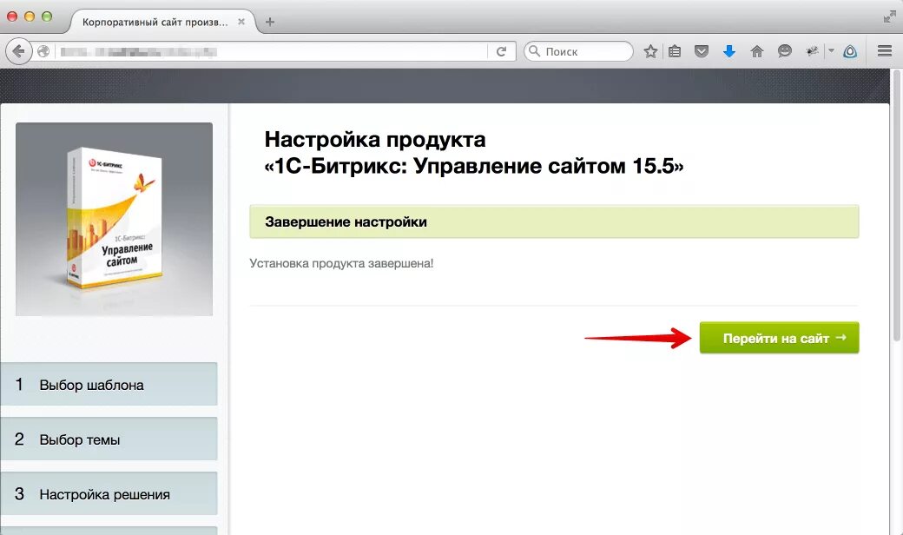Click the Поиск search field

point(578,51)
